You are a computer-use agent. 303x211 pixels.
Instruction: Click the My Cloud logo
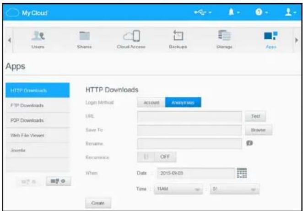27,13
